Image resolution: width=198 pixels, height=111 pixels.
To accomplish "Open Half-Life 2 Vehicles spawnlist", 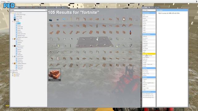I will (x=20, y=43).
